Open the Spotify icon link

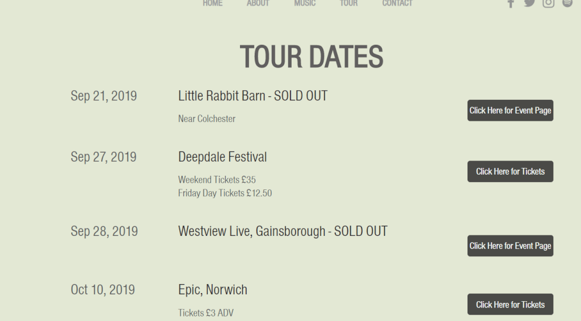coord(567,3)
